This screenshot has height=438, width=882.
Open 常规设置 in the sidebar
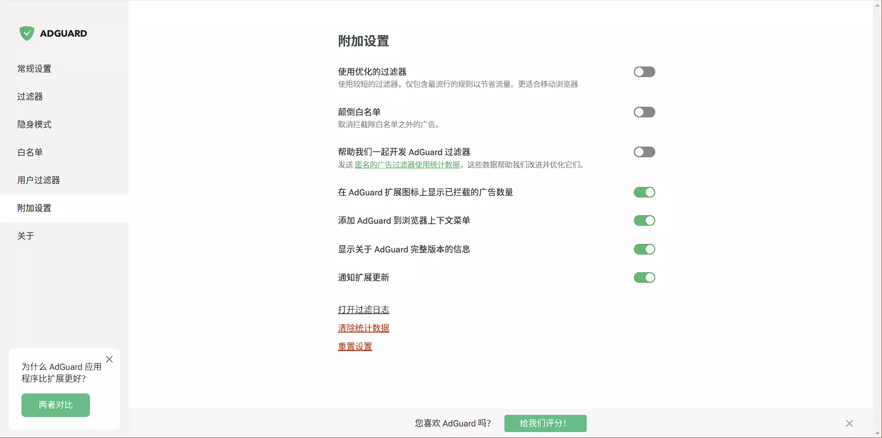coord(34,69)
